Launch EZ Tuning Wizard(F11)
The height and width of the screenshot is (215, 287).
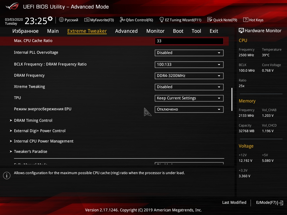180,20
